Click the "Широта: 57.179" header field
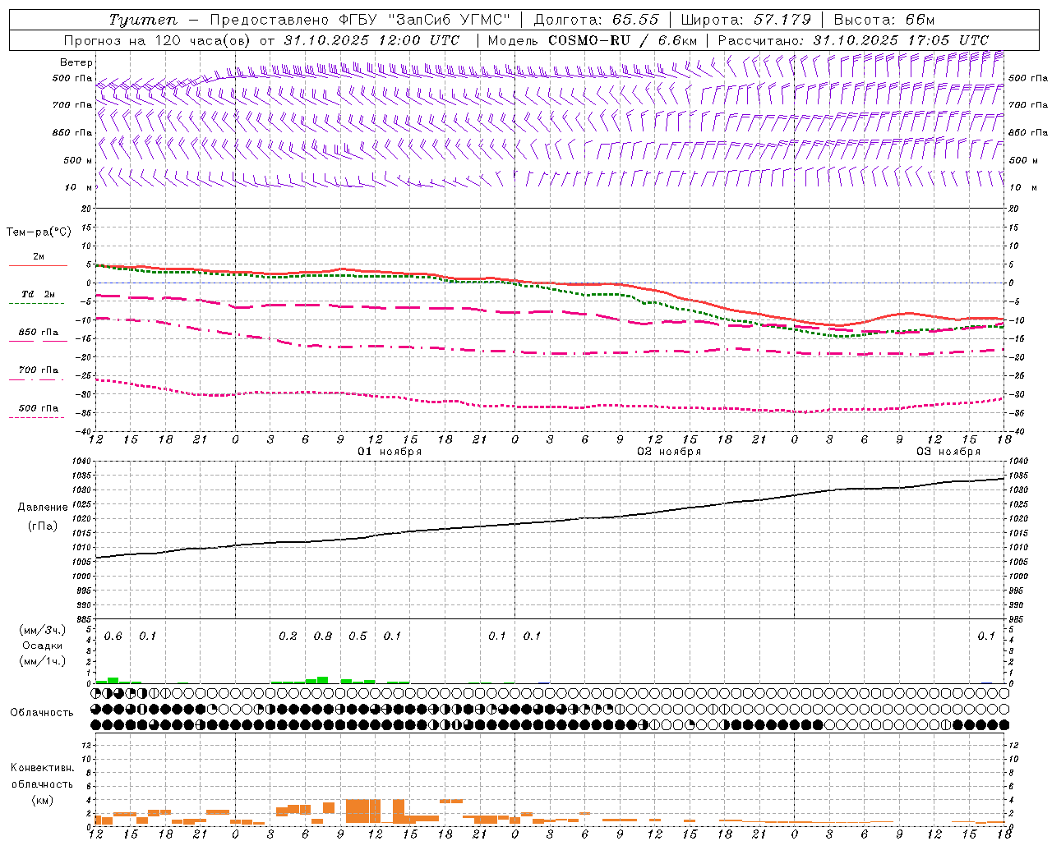Screen dimensions: 1052x841 746,20
